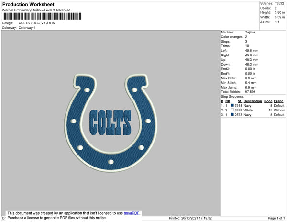Click the machine value 'Tajima'
Viewport: 287px width, 222px height.
[250, 32]
